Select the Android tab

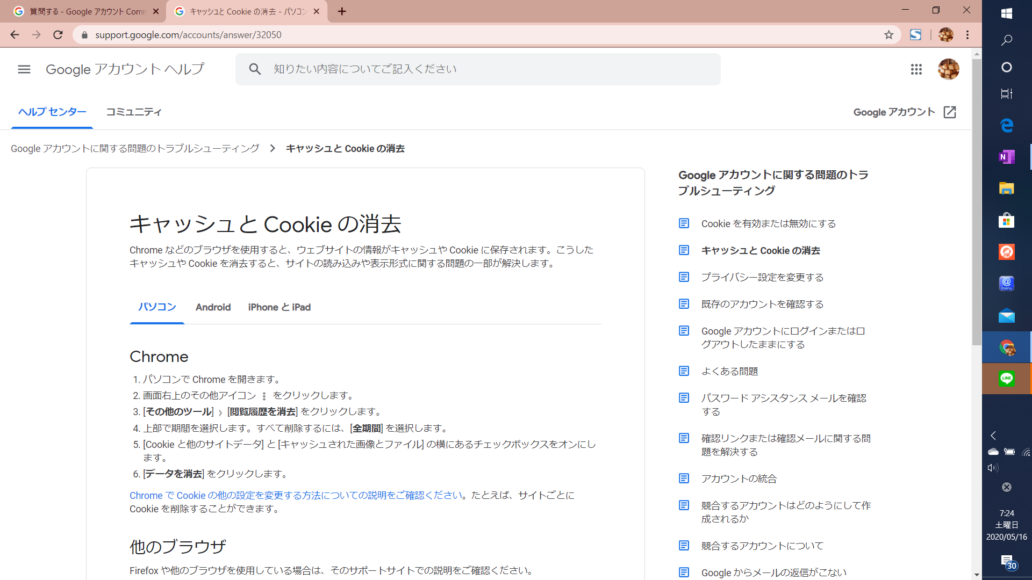click(x=213, y=307)
